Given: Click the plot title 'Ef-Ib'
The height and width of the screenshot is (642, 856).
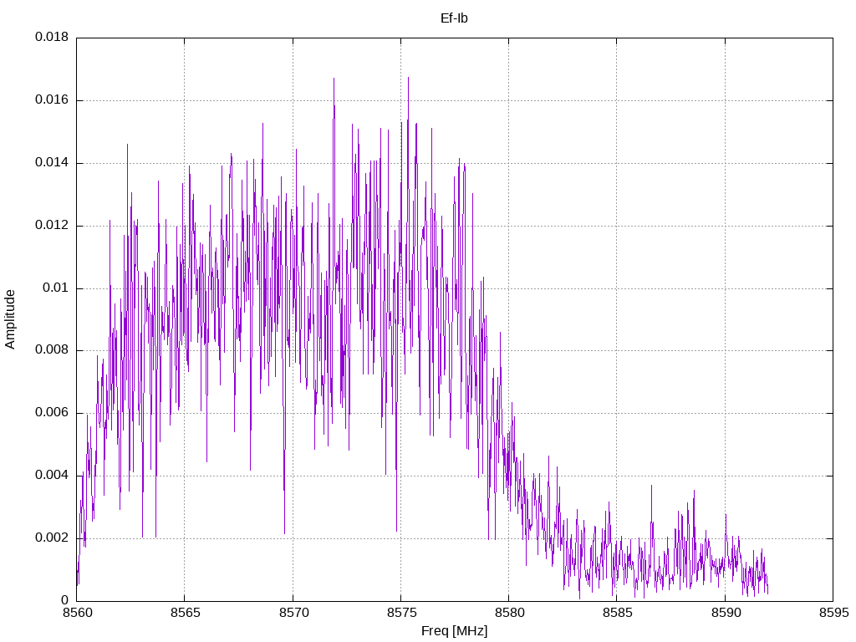Looking at the screenshot, I should 454,18.
